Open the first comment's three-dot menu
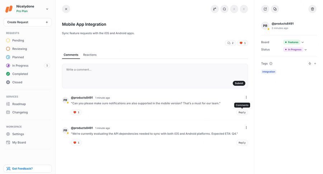This screenshot has height=174, width=323. (x=246, y=97)
